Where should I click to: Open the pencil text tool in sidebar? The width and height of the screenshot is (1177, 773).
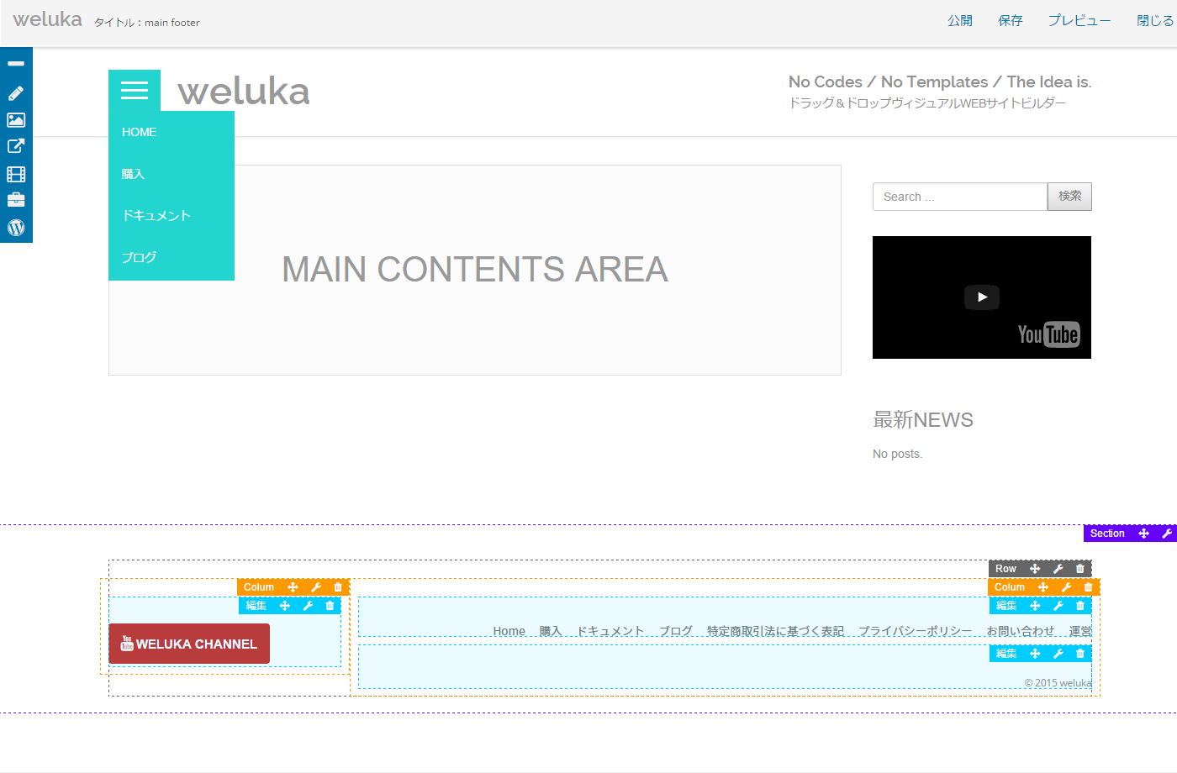click(x=16, y=93)
